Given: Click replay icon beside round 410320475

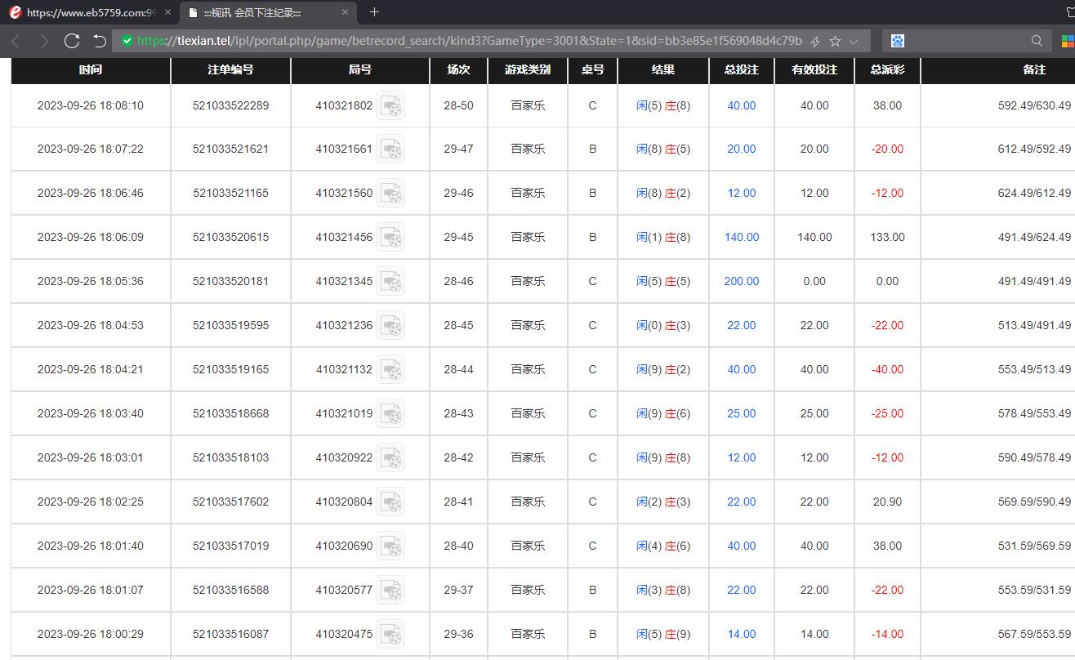Looking at the screenshot, I should tap(390, 635).
